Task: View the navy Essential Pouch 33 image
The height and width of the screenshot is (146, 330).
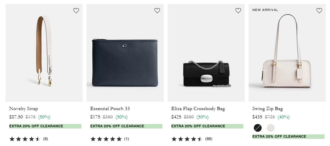Action: coord(125,63)
